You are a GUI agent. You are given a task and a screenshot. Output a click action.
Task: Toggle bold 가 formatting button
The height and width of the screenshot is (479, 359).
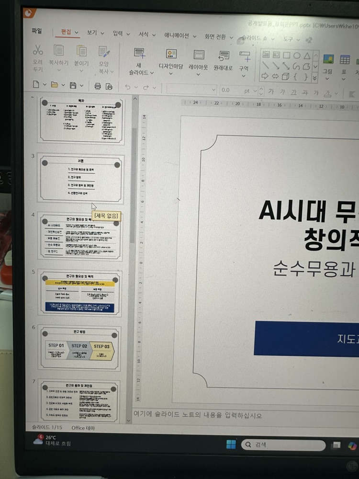pyautogui.click(x=271, y=91)
